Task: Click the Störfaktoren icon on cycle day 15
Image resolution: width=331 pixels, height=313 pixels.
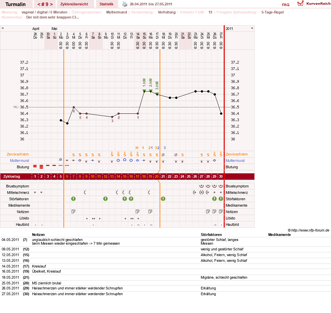Action: pos(125,199)
